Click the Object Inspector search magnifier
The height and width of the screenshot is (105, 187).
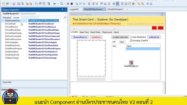tap(65, 17)
